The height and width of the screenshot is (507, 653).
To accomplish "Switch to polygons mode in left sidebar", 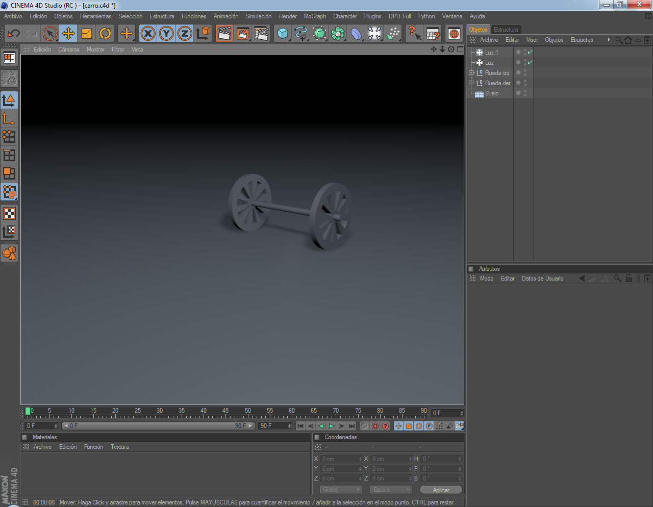I will (x=9, y=173).
